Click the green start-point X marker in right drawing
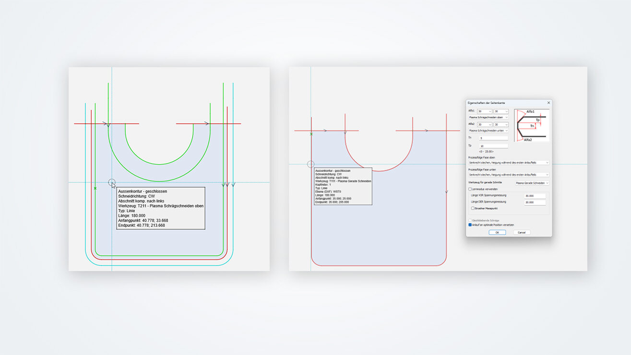631x355 pixels. click(x=311, y=134)
